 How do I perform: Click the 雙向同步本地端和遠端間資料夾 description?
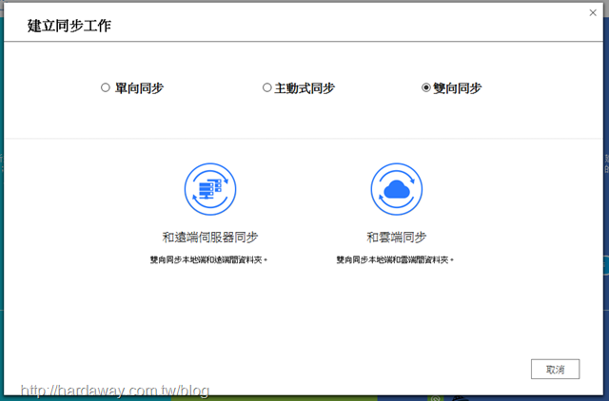pos(209,259)
